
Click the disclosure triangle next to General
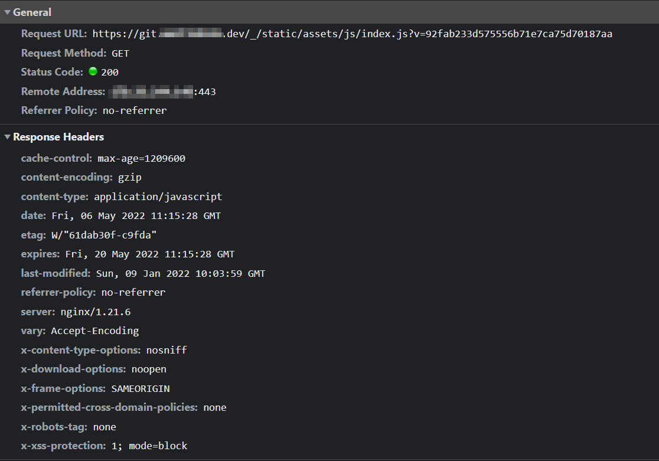[x=7, y=12]
